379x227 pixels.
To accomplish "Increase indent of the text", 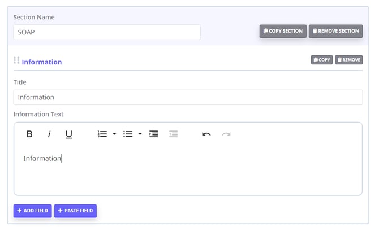I will [153, 134].
